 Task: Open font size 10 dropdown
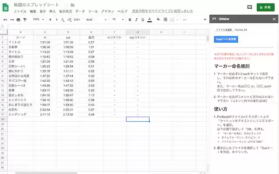[x=118, y=19]
